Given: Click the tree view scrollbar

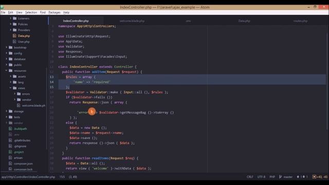Looking at the screenshot, I should (x=46, y=108).
